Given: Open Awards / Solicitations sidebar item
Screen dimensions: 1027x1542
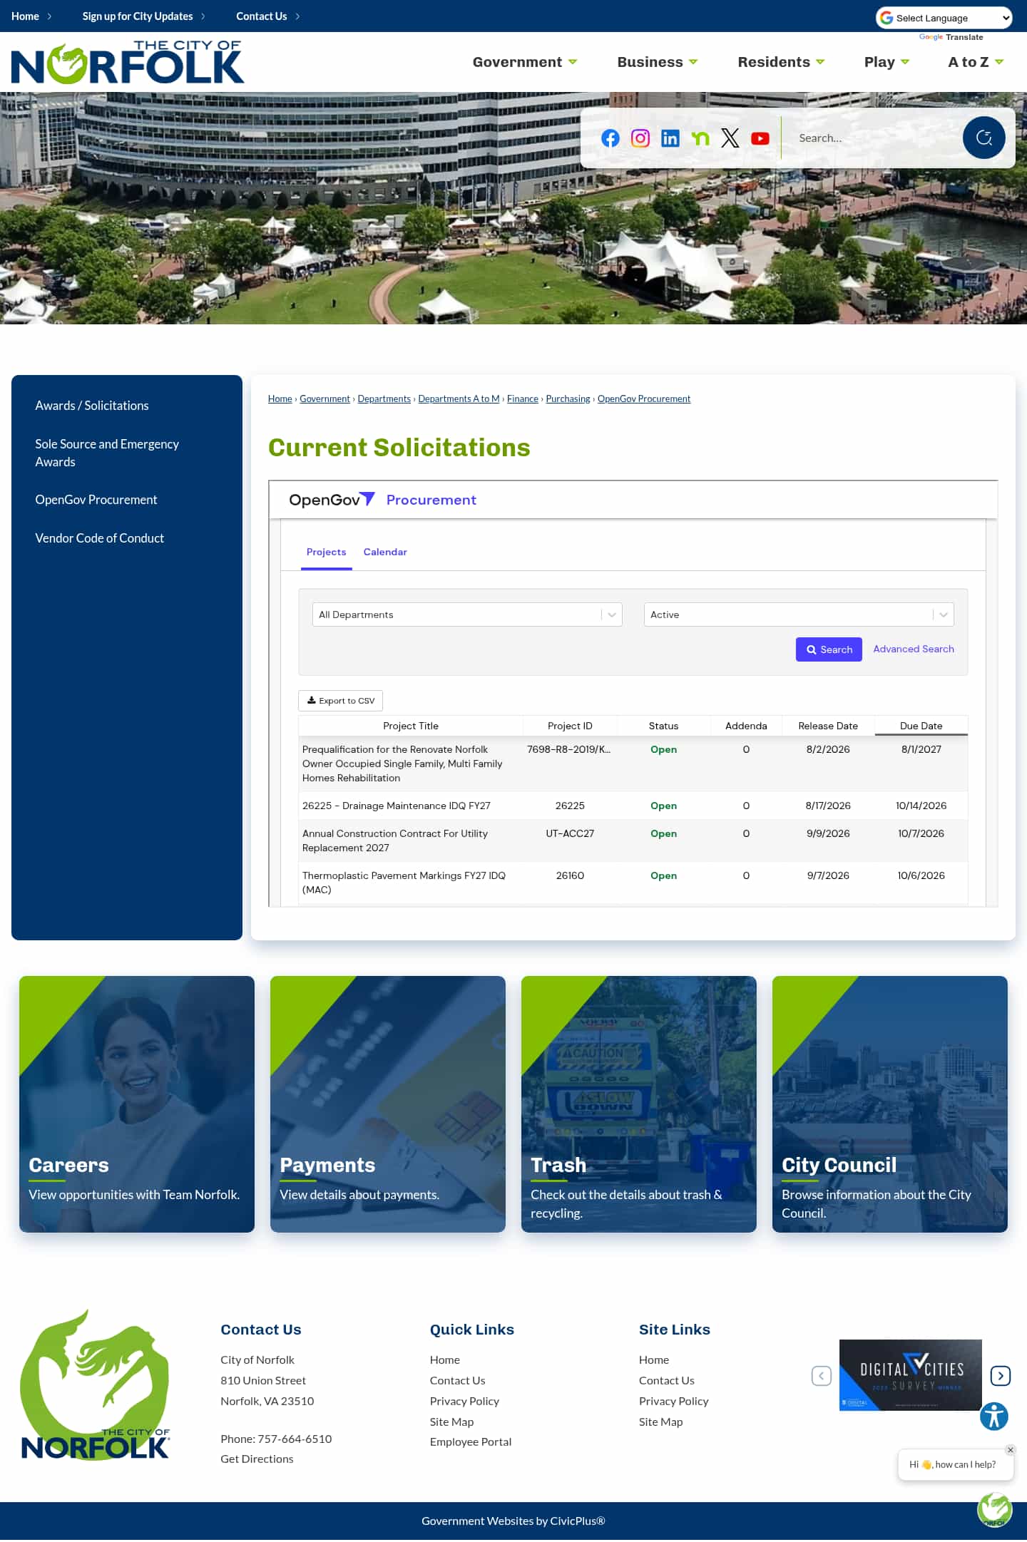Looking at the screenshot, I should click(x=92, y=406).
